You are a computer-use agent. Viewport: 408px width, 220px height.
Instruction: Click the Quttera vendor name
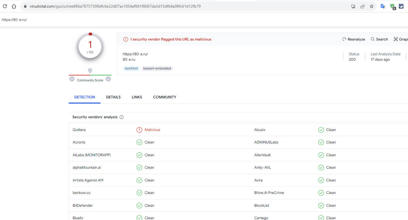pos(79,130)
